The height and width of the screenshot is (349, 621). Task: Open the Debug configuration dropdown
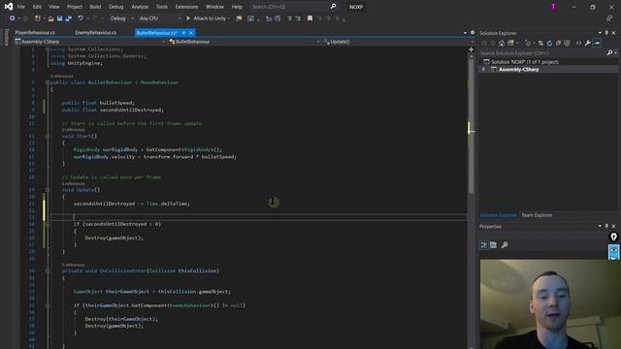[121, 18]
